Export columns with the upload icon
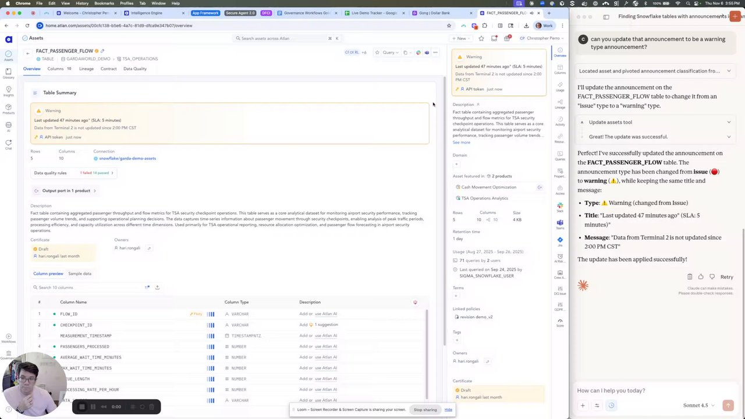Image resolution: width=745 pixels, height=419 pixels. [157, 287]
